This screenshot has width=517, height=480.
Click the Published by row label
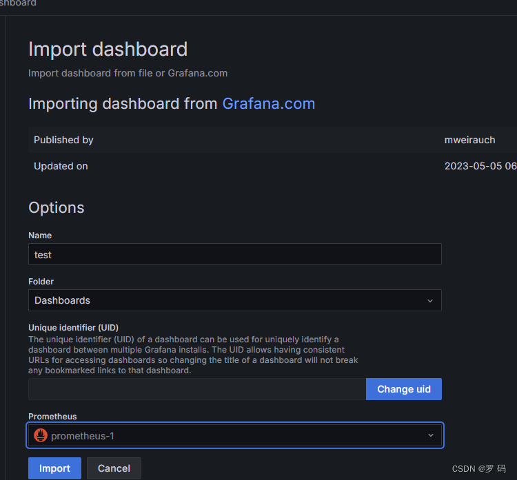pos(63,140)
